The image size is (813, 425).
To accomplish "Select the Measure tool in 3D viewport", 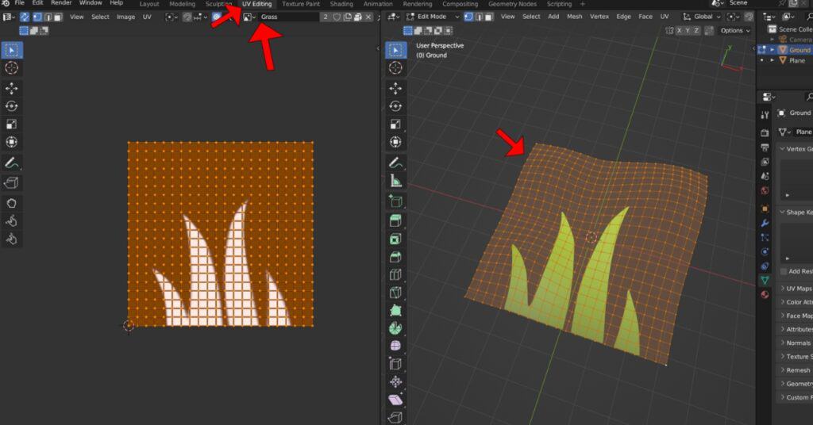I will [395, 181].
